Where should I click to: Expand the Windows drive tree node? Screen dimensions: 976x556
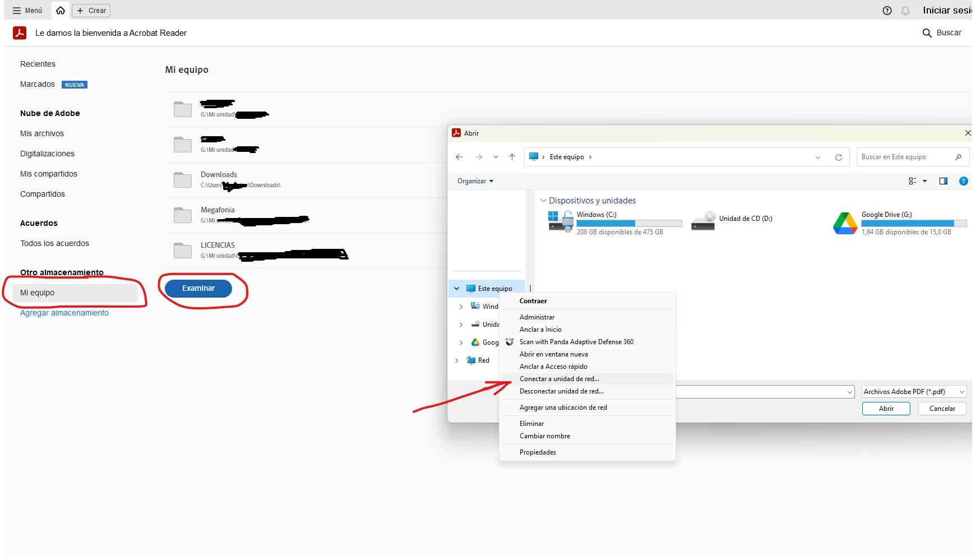click(461, 307)
